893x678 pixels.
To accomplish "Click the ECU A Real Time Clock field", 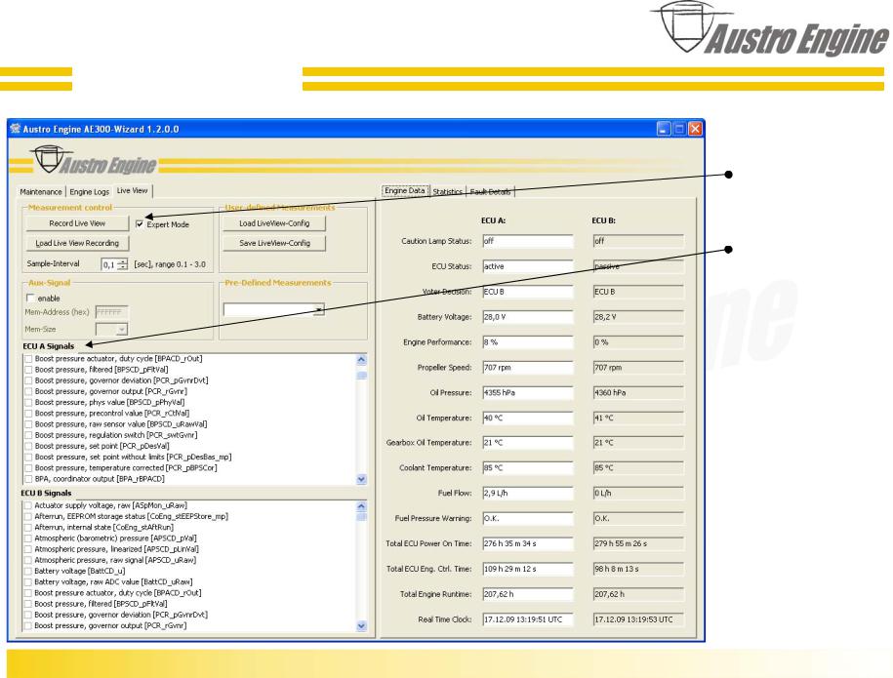I will click(x=527, y=619).
